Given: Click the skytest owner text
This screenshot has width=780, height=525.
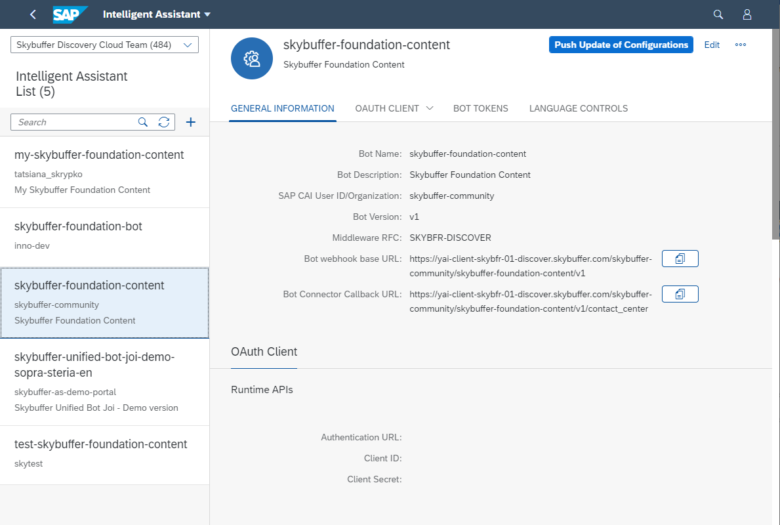Looking at the screenshot, I should [x=28, y=464].
